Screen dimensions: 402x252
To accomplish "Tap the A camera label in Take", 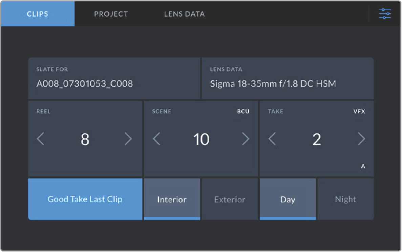I will pos(363,166).
